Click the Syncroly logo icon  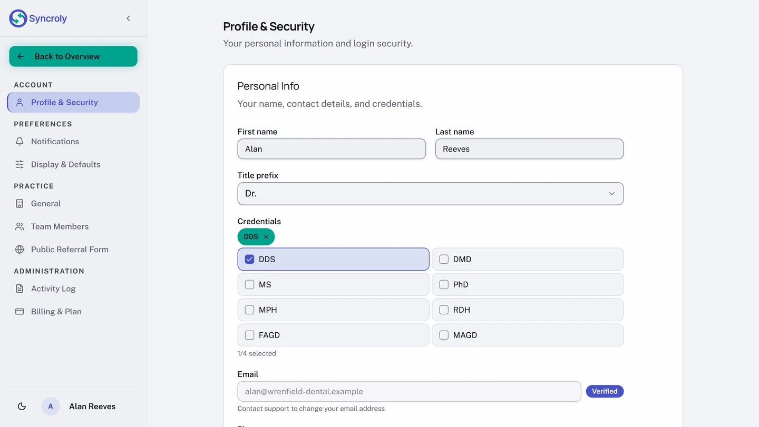(18, 18)
